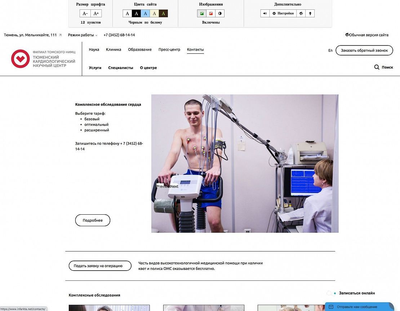
Task: Click the Отправьте нам сообщение chat widget
Action: click(357, 307)
